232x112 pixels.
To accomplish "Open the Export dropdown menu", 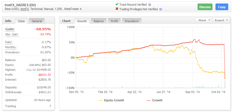I will [221, 20].
